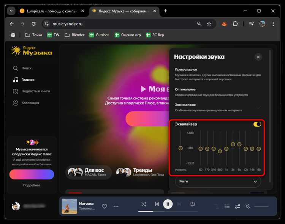Open the Для вас playlist card
This screenshot has height=224, width=285.
pyautogui.click(x=89, y=172)
